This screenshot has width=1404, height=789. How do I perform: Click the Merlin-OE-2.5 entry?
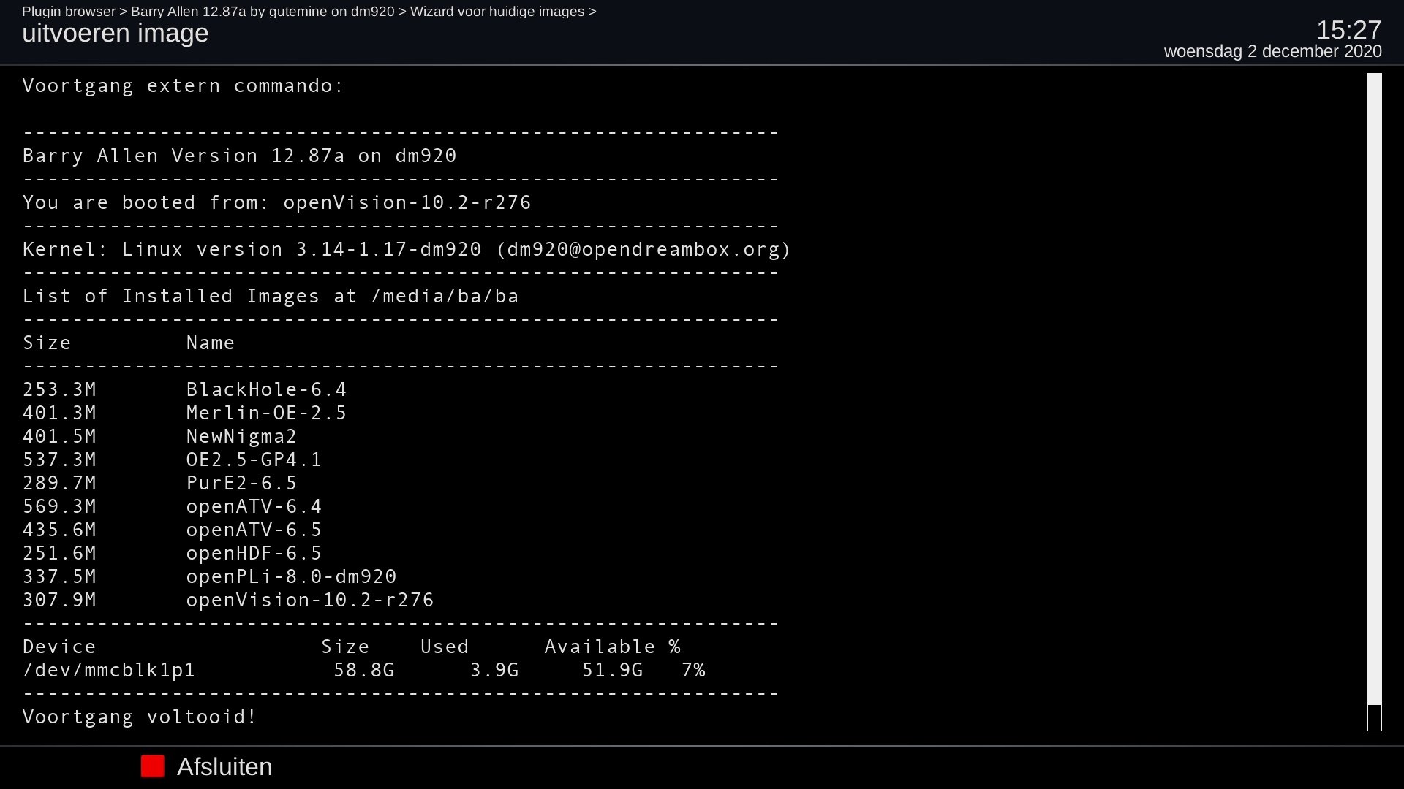(266, 413)
